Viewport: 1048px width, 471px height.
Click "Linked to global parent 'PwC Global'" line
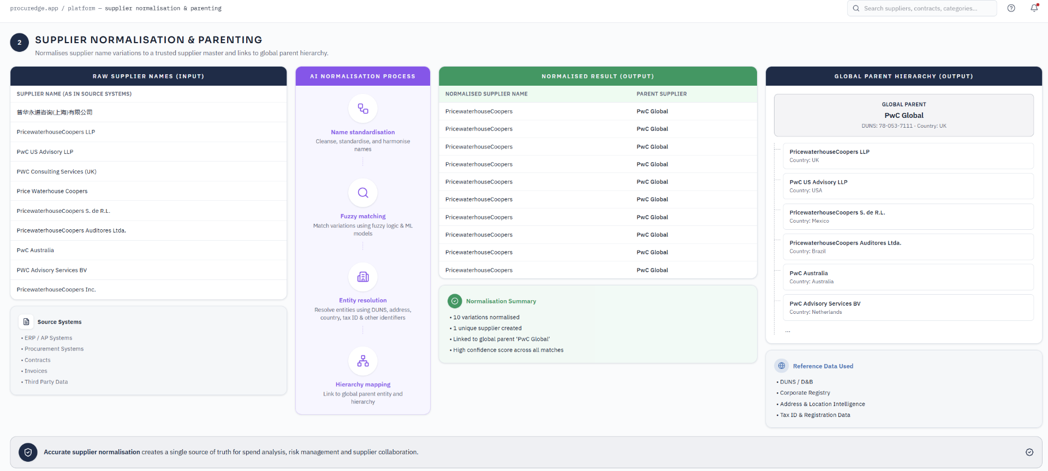501,339
